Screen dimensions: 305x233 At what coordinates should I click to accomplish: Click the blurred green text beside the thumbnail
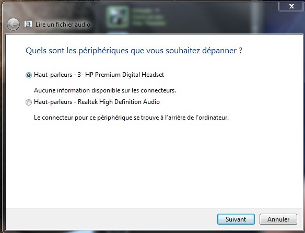click(148, 17)
